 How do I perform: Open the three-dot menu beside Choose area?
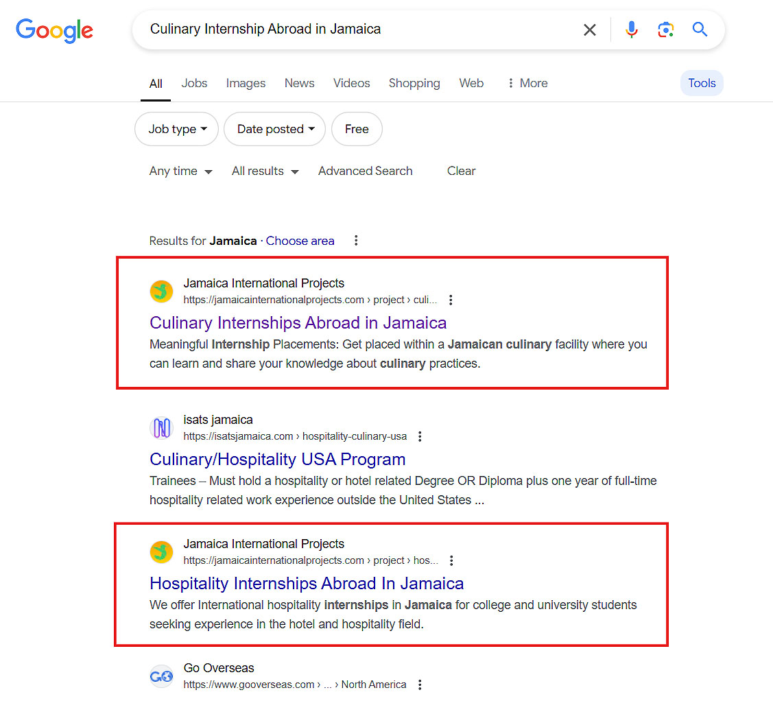tap(356, 241)
